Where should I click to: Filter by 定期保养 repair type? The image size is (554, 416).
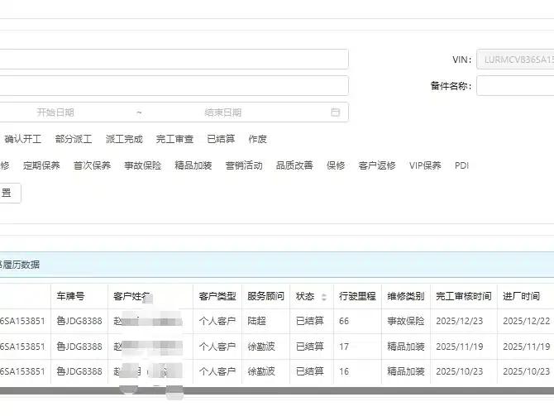click(x=41, y=165)
